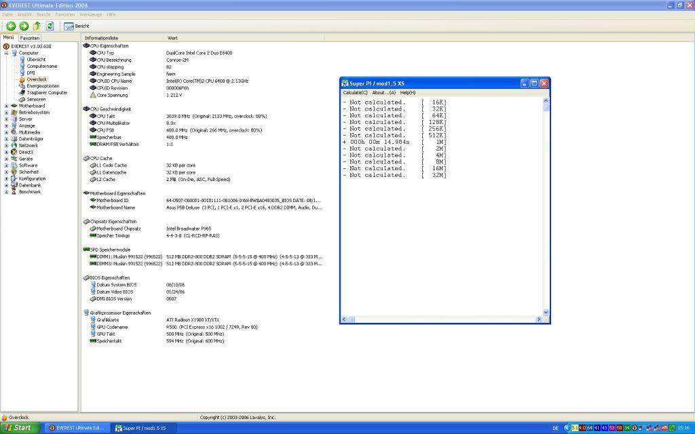Click the Windows Start button
The height and width of the screenshot is (434, 695).
pos(20,429)
